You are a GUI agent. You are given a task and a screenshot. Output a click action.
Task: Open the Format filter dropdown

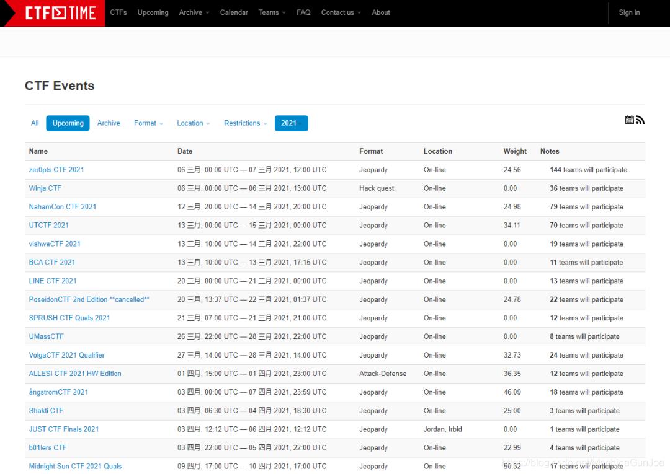(148, 123)
